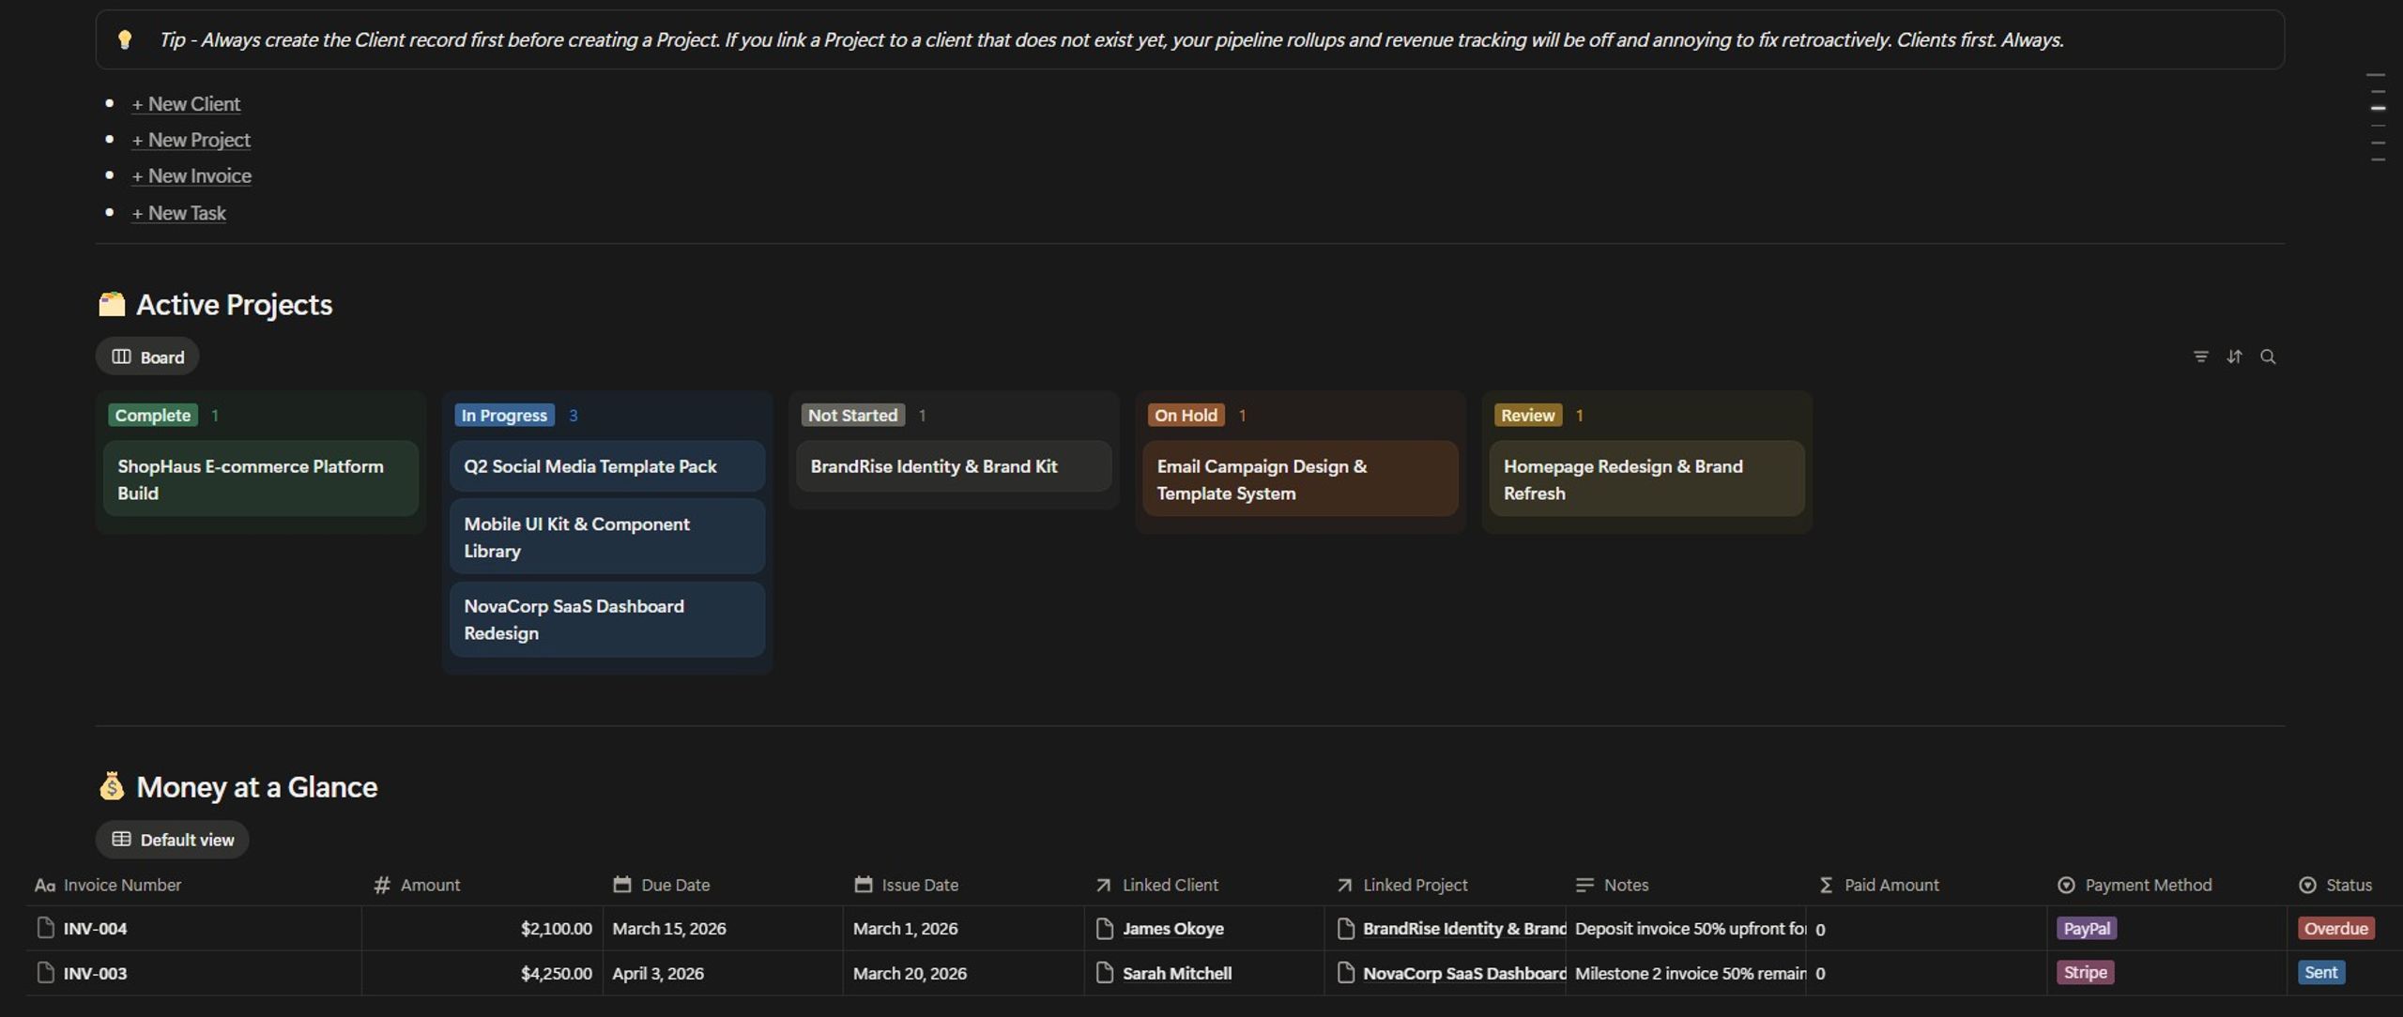Open the search icon in Active Projects
This screenshot has height=1017, width=2403.
[2268, 357]
